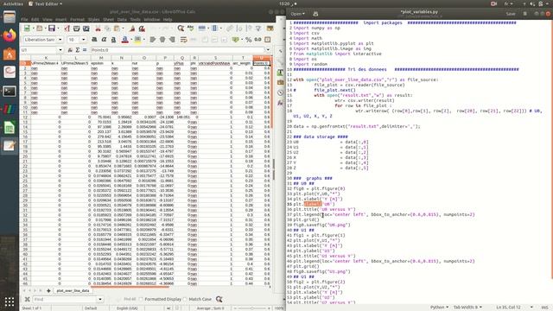Image resolution: width=553 pixels, height=311 pixels.
Task: Open the Format menu in Calc
Action: point(77,19)
